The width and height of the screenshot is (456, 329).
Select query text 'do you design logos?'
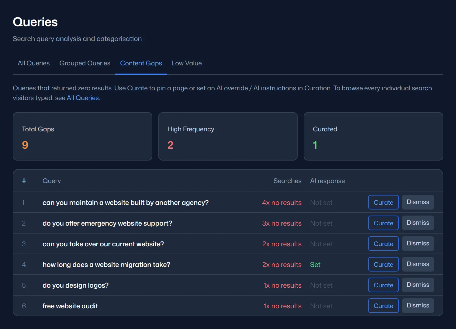(x=75, y=285)
